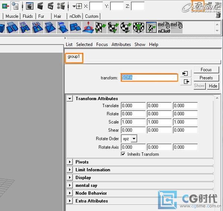
Task: Toggle the Inherits Transform checkbox
Action: [123, 154]
